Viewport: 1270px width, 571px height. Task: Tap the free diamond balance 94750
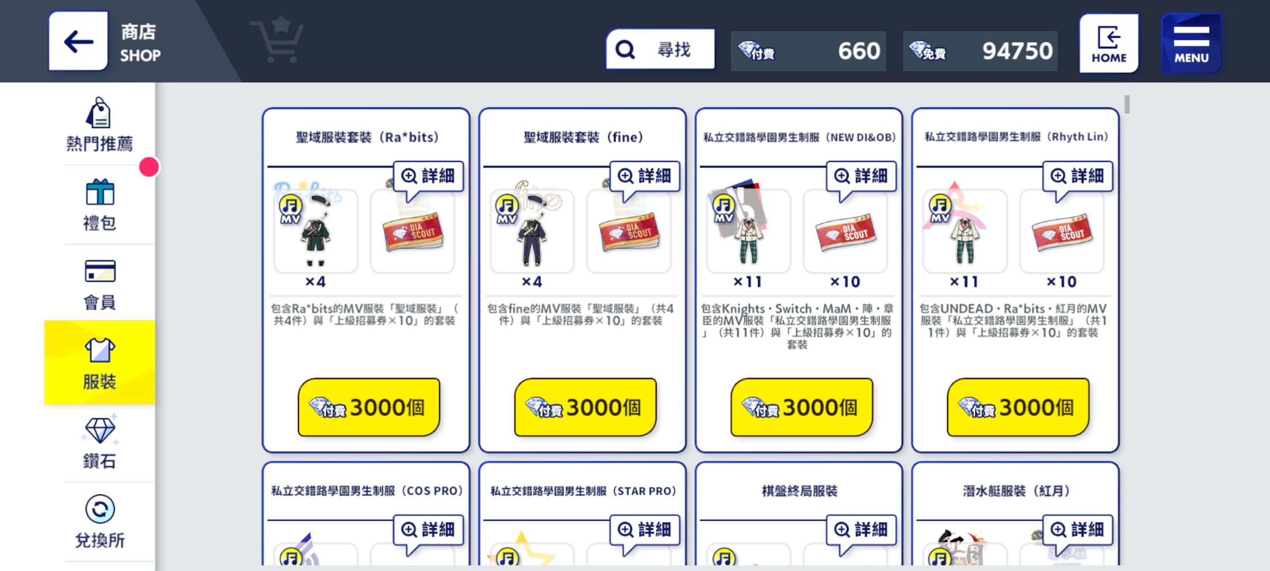[980, 51]
